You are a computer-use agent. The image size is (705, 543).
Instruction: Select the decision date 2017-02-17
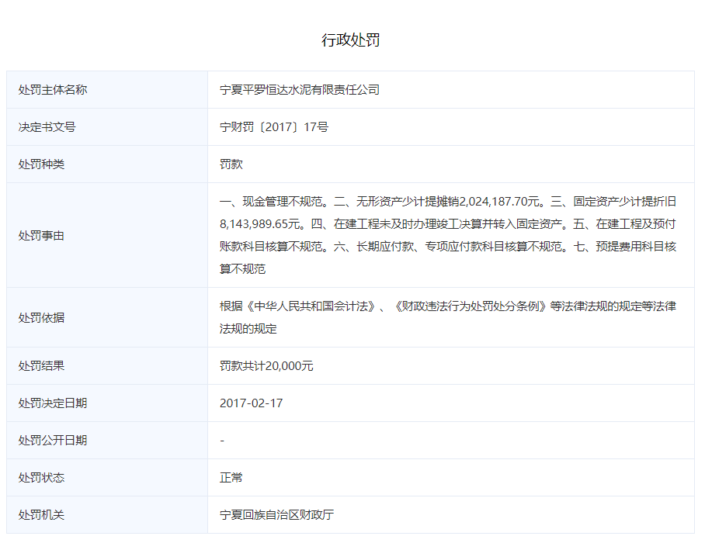pos(251,403)
